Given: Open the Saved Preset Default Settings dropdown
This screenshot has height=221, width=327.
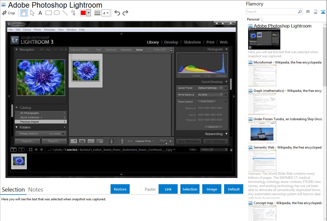Looking at the screenshot, I should click(x=210, y=88).
